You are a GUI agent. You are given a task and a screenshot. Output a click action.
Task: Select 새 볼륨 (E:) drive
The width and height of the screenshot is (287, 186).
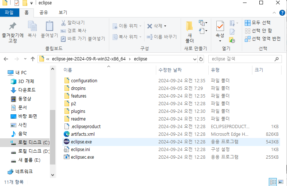[25, 160]
